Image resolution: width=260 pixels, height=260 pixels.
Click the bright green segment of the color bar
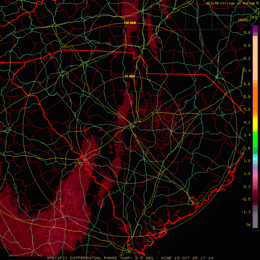click(x=255, y=139)
